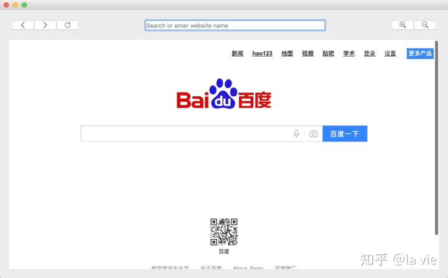The image size is (448, 278).
Task: Open the hao123 link
Action: (263, 53)
